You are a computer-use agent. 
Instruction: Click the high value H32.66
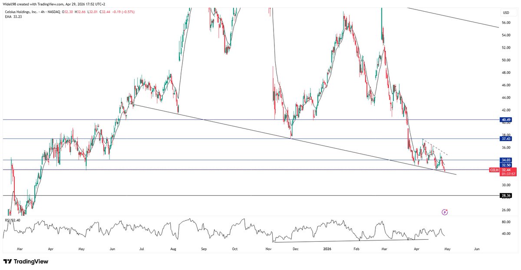[81, 12]
